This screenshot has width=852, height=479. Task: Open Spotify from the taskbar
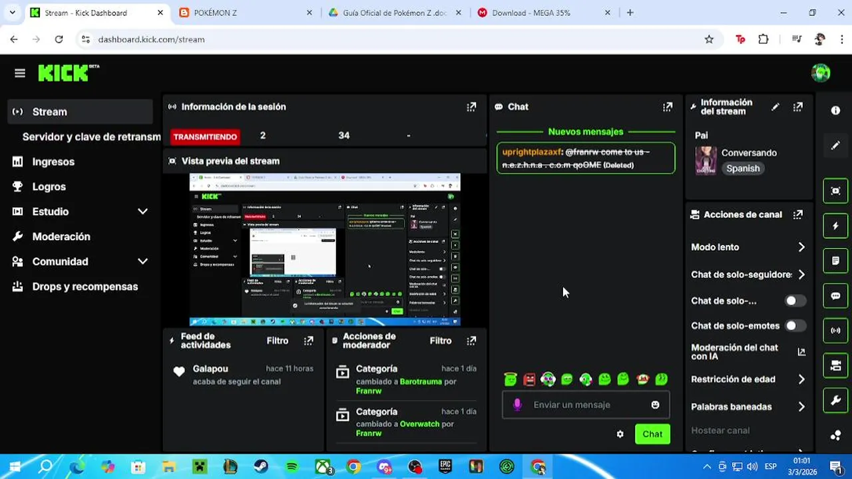(x=292, y=467)
